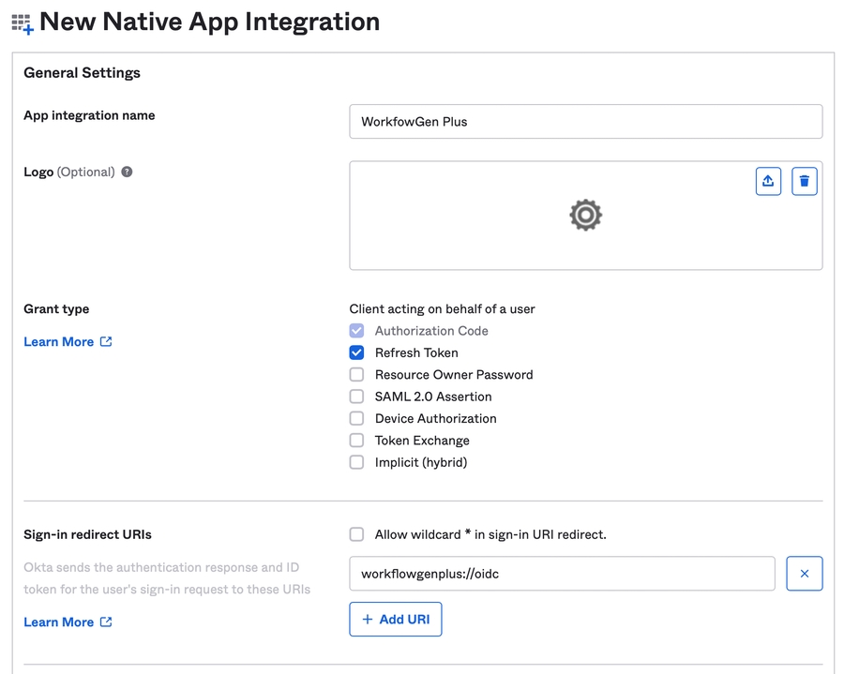This screenshot has height=674, width=844.
Task: Enable Implicit (hybrid) grant type
Action: click(356, 462)
